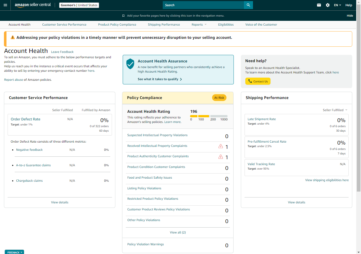Open Restricted Product Policy Violations
This screenshot has height=254, width=361.
point(153,199)
